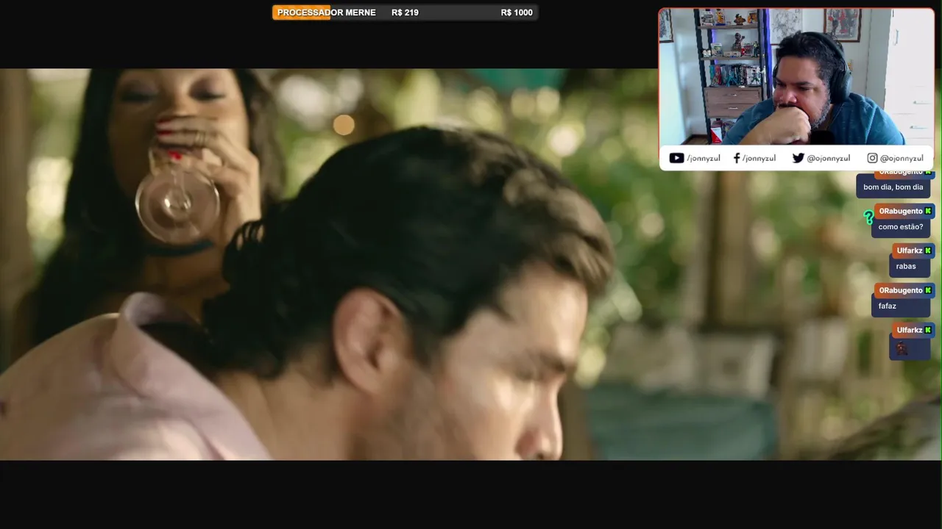Open the /jonnyzul YouTube handle text

pyautogui.click(x=703, y=158)
